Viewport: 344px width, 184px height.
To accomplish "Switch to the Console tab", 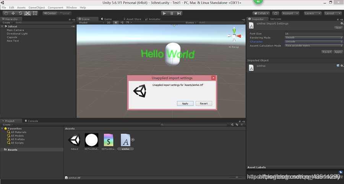I will (x=31, y=121).
